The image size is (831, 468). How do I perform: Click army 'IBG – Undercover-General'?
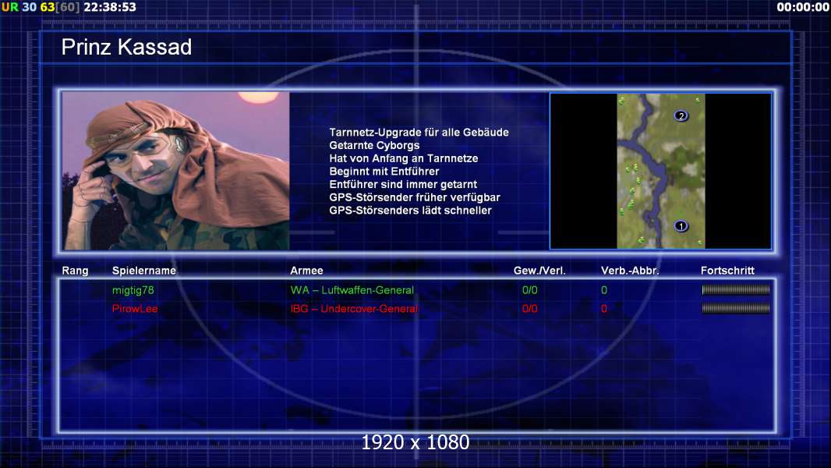pyautogui.click(x=354, y=308)
